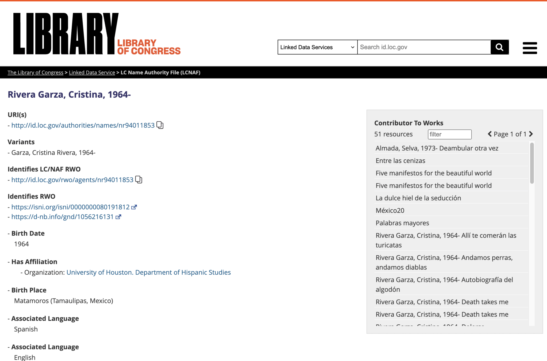Copy the authorities names URI icon

(x=160, y=125)
